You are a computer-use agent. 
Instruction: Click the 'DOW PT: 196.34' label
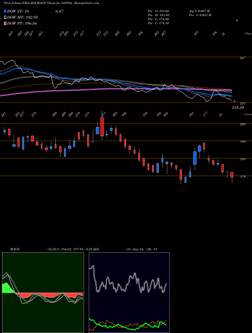click(x=22, y=23)
